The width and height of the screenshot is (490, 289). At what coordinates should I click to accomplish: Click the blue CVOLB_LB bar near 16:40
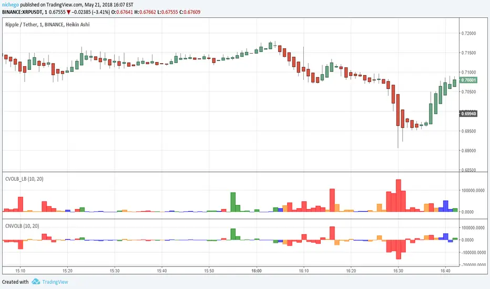point(446,206)
